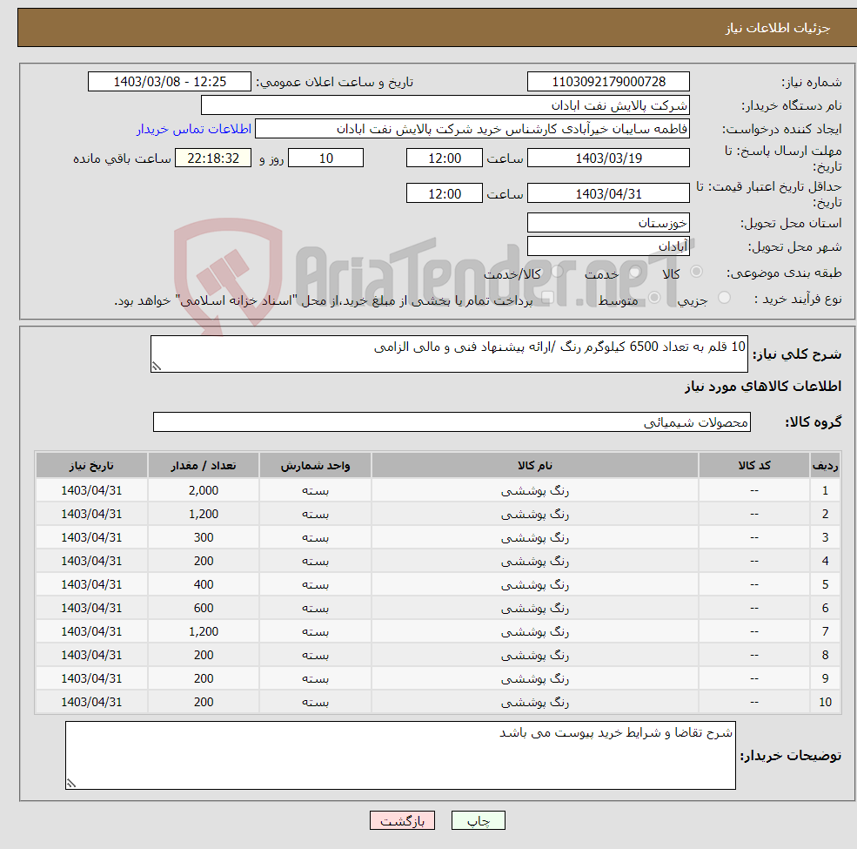Click row number 8 cell

[x=825, y=656]
